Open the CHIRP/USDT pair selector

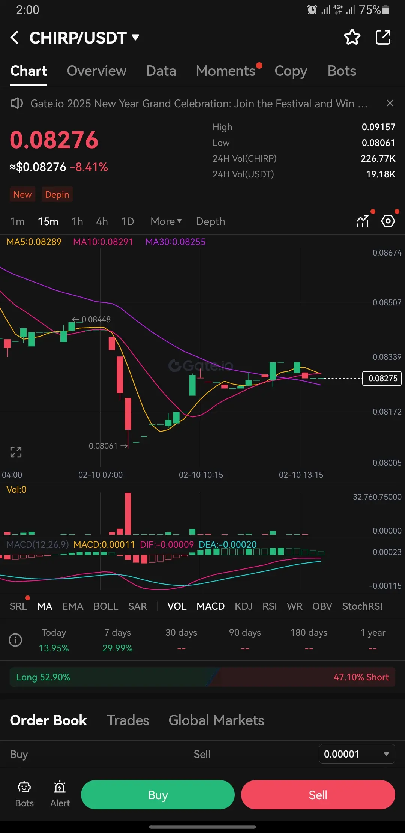click(84, 38)
